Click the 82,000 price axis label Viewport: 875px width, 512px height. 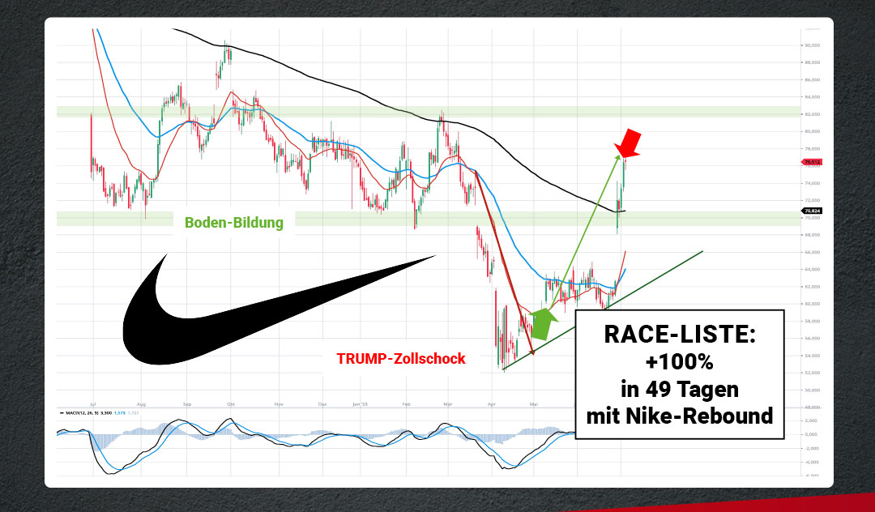[813, 114]
